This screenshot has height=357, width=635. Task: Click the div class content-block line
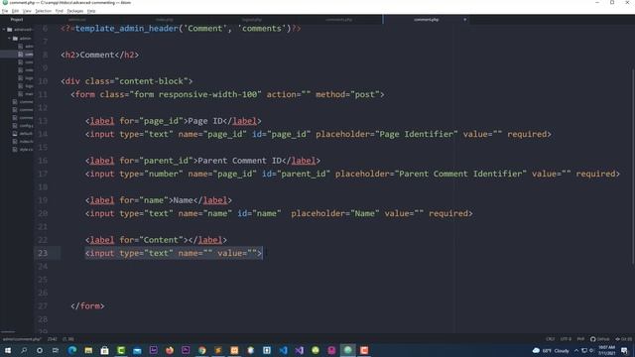(127, 81)
